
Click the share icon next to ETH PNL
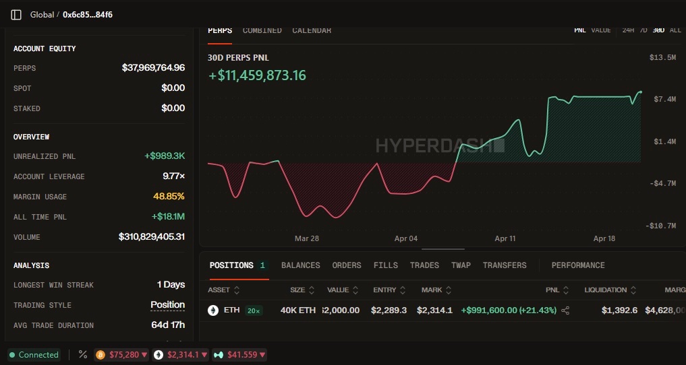[x=565, y=310]
